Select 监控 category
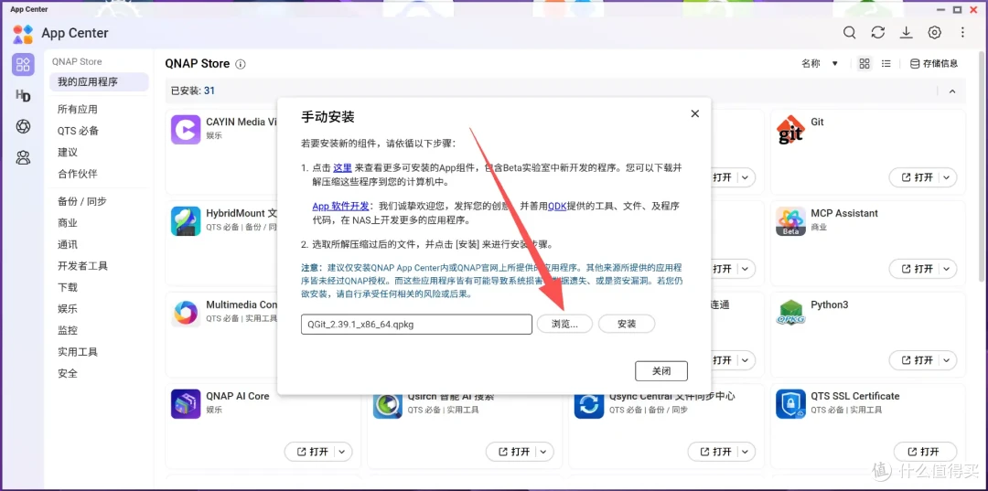Screen dimensions: 988x491 (68, 330)
